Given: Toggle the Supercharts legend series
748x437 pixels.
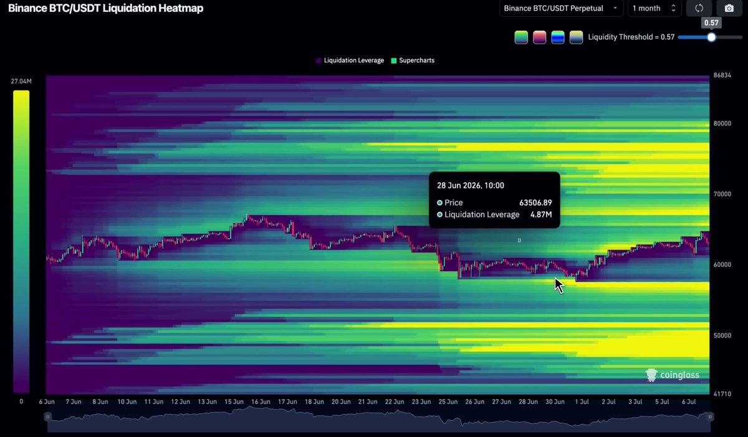Looking at the screenshot, I should (413, 60).
